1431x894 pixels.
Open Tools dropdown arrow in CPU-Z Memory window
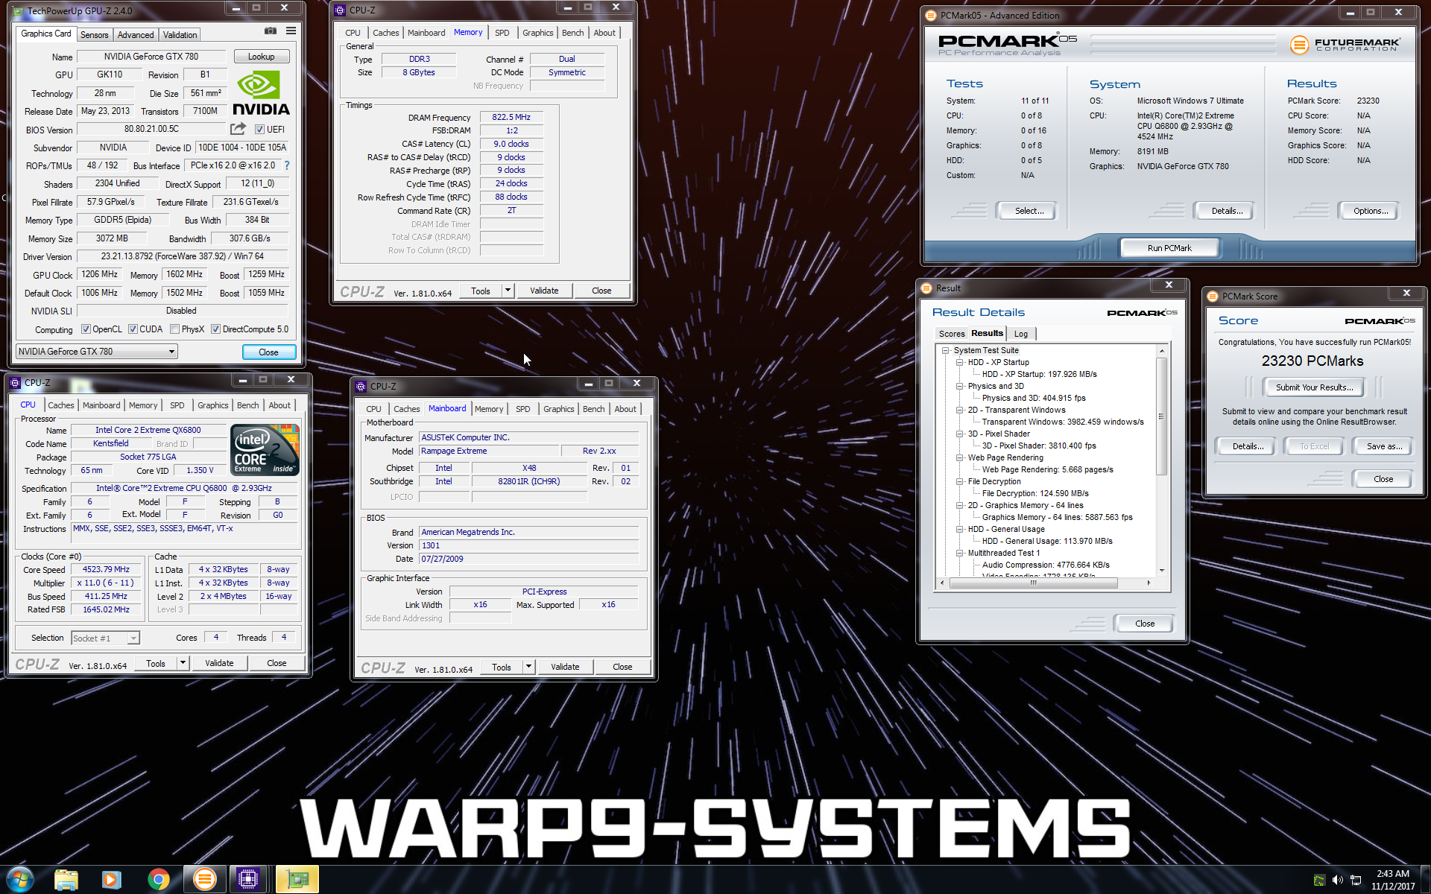click(x=508, y=291)
